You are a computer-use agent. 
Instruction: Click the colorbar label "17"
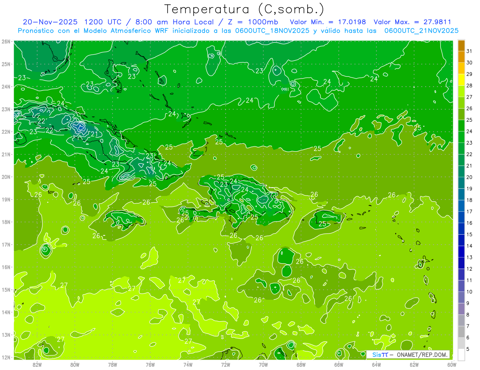(x=470, y=212)
